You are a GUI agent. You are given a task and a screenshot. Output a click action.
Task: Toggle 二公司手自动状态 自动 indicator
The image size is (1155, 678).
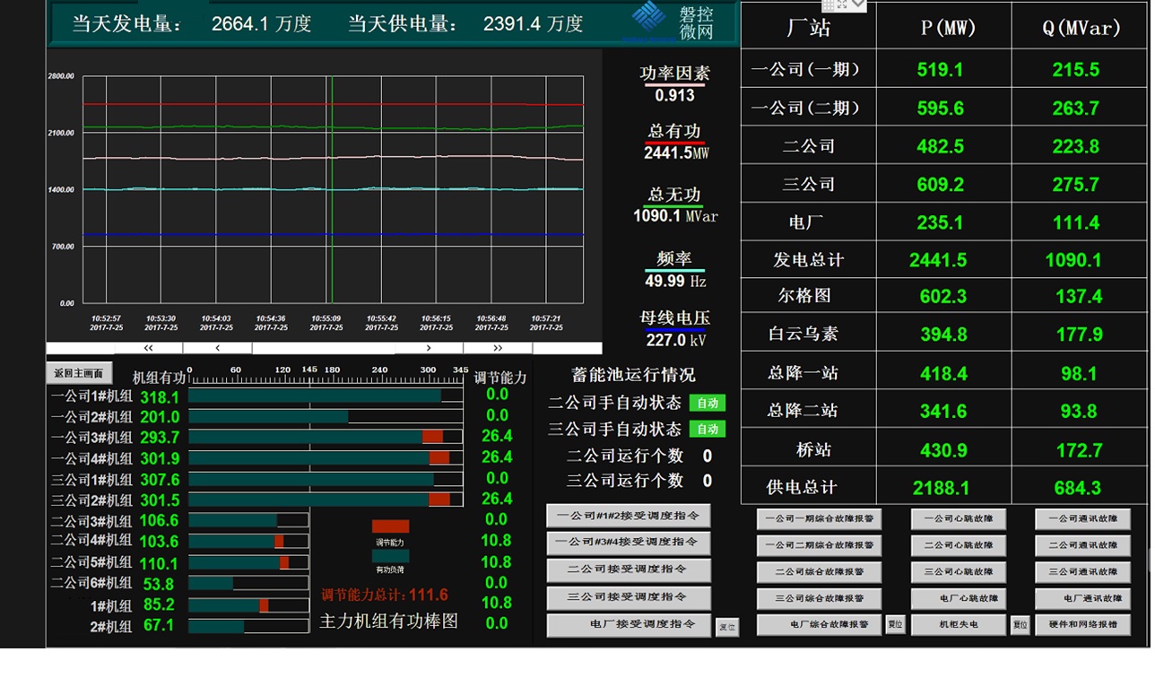(708, 404)
